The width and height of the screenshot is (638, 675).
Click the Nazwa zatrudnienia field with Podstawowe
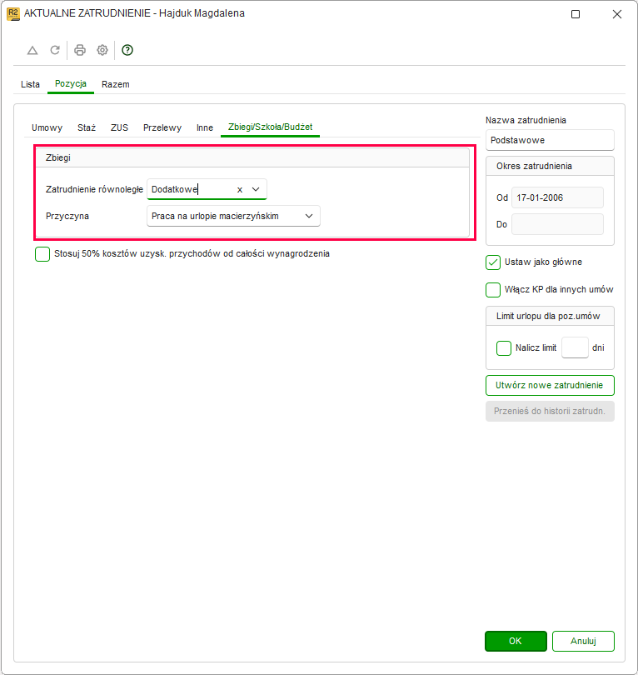[x=550, y=140]
